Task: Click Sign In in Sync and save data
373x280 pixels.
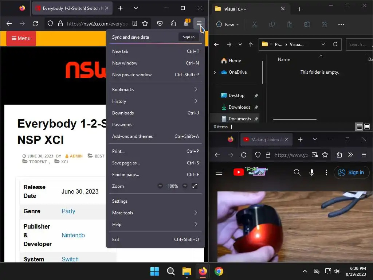Action: click(189, 37)
